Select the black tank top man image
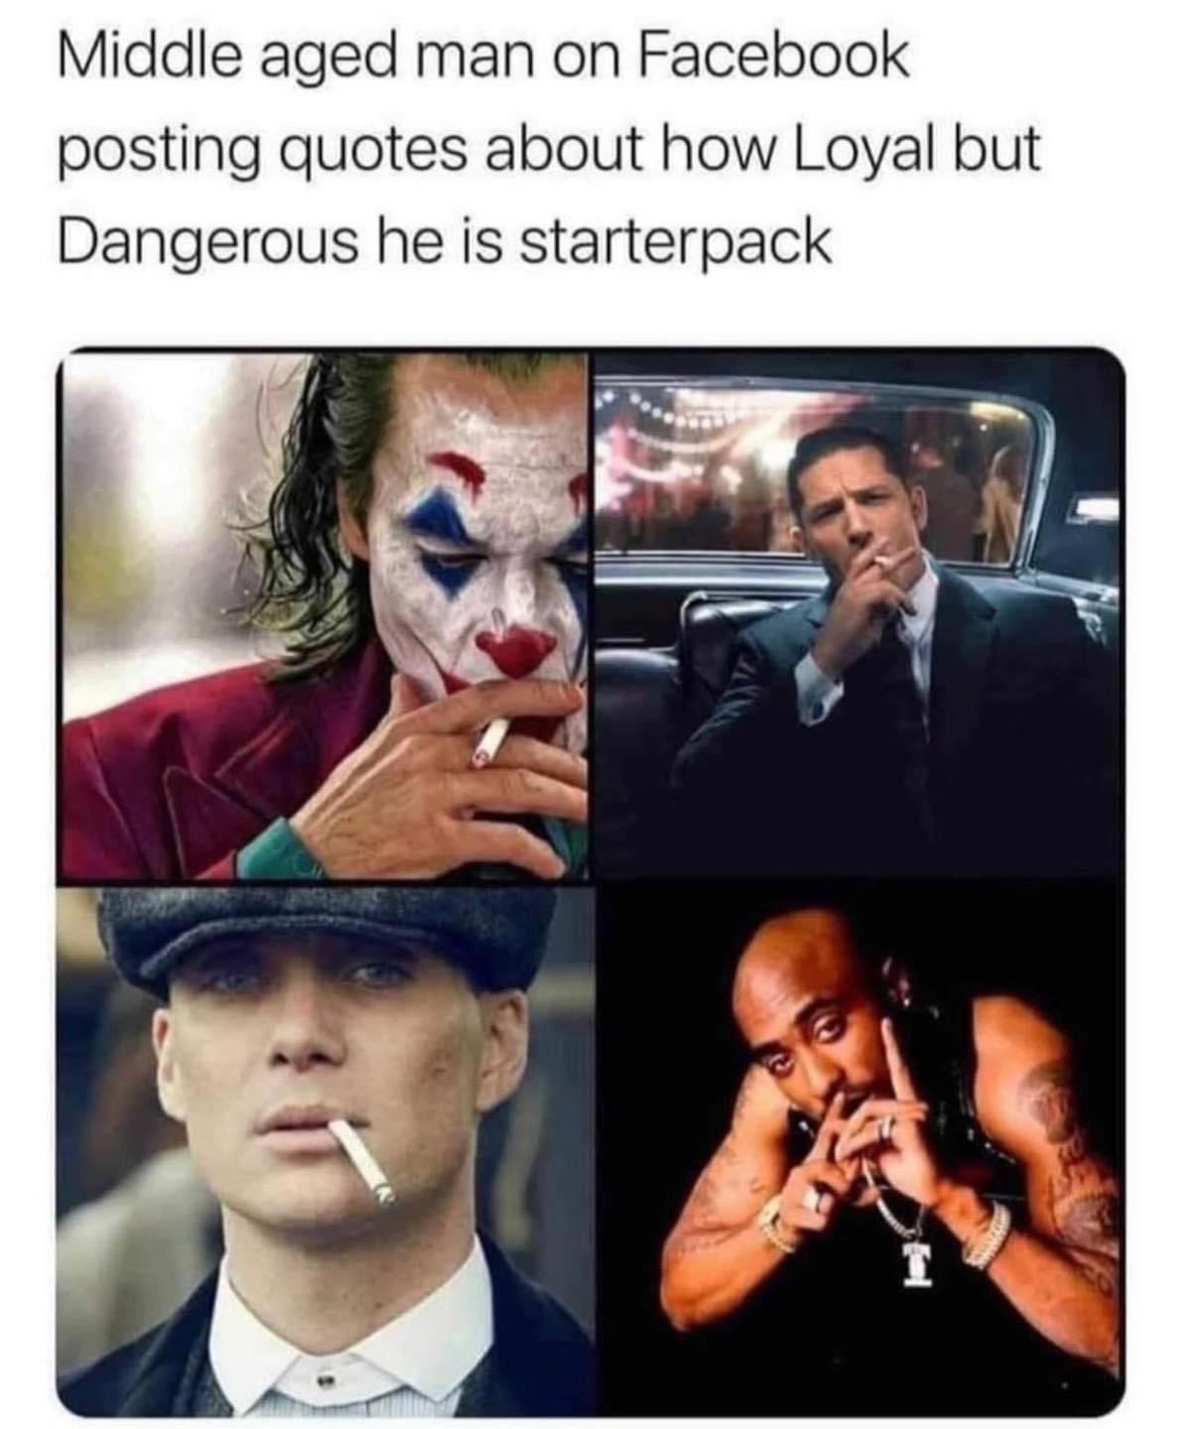 pos(859,1149)
